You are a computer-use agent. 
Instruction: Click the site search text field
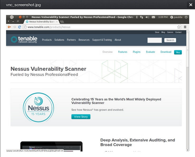(x=155, y=40)
